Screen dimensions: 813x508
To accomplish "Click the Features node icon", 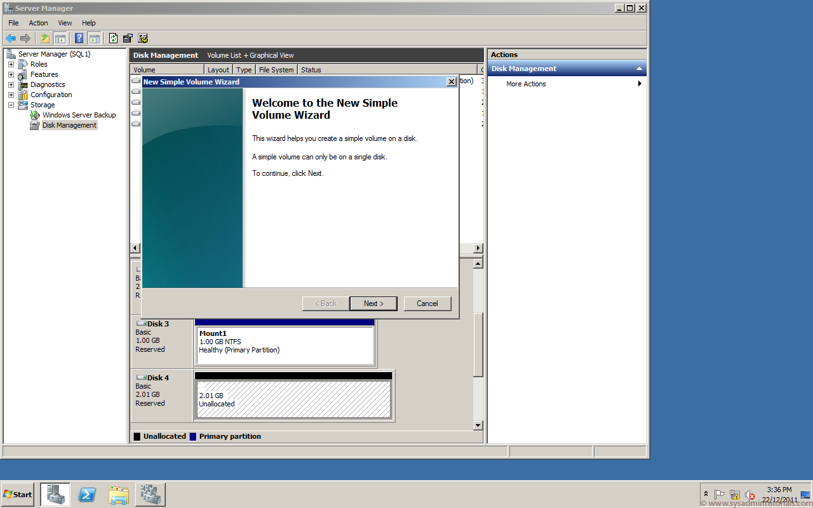I will click(x=23, y=74).
